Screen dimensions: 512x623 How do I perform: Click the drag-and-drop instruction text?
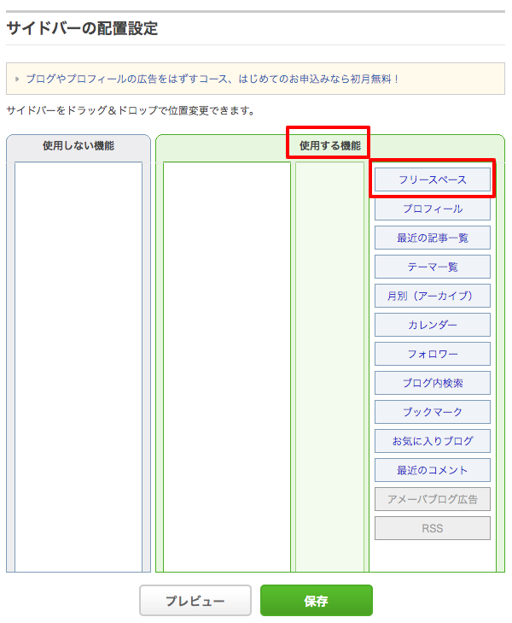131,110
